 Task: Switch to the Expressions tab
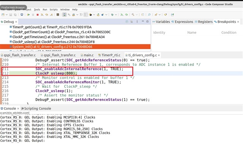(x=182, y=22)
